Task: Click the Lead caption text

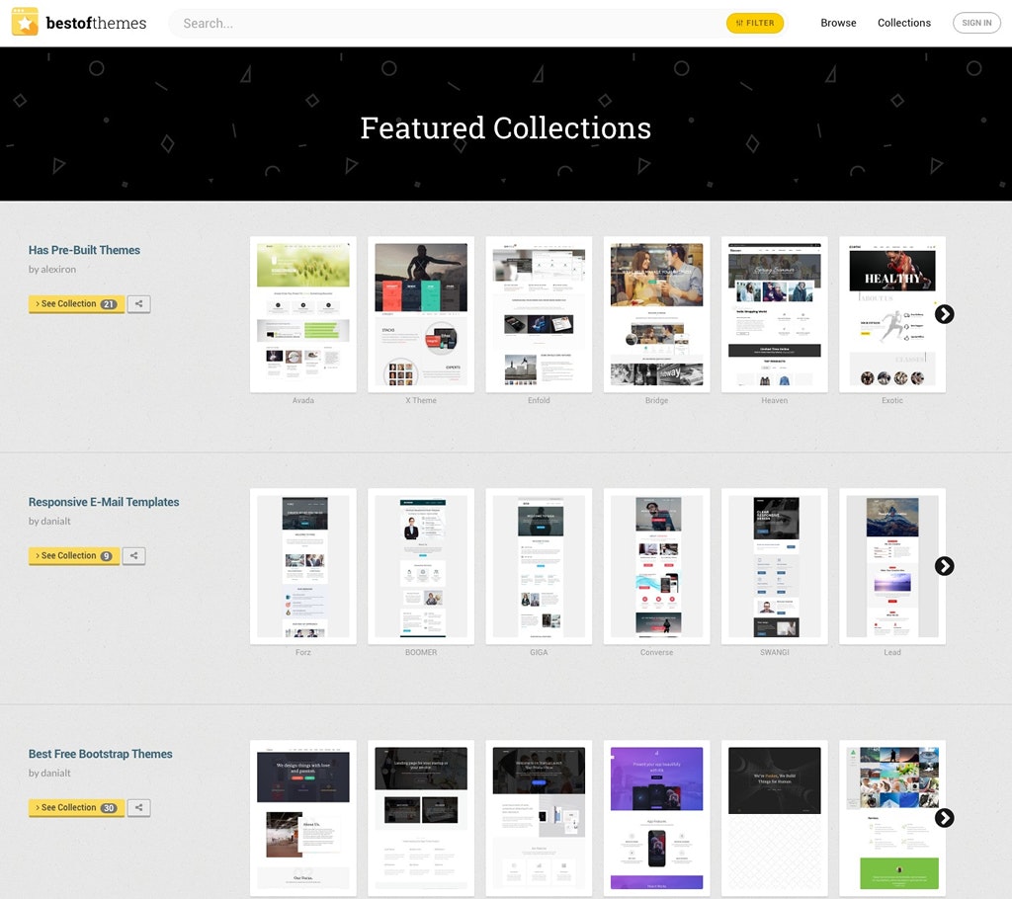Action: (892, 652)
